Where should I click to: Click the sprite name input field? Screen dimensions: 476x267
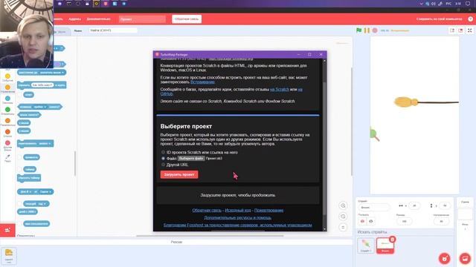pos(373,208)
